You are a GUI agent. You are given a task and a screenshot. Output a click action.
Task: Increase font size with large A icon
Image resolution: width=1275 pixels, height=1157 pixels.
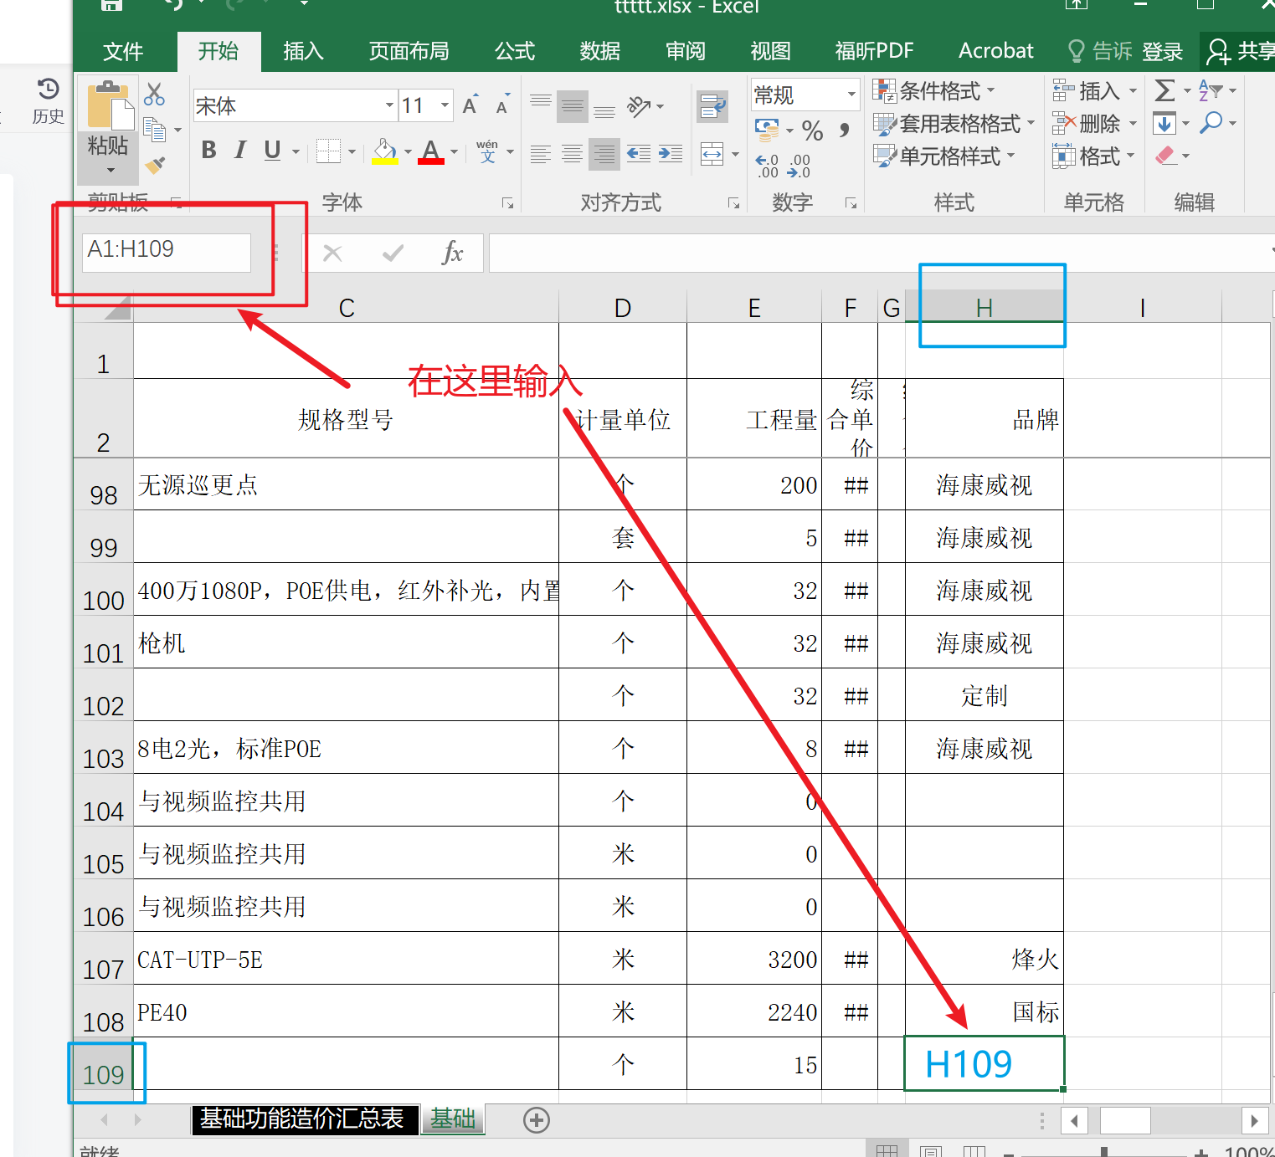click(x=470, y=105)
